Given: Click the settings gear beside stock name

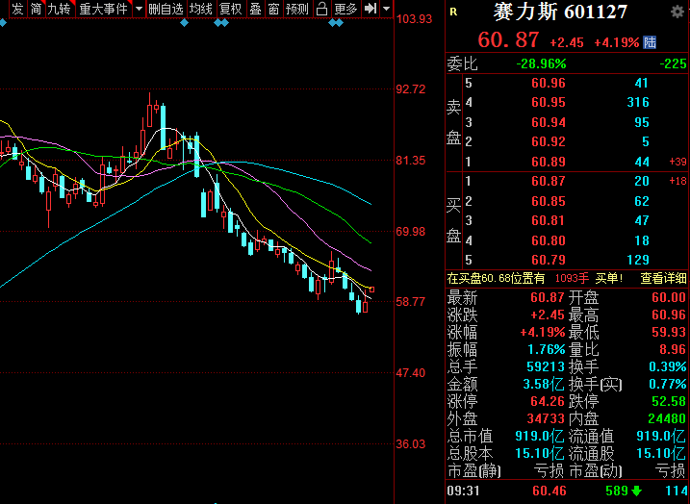Looking at the screenshot, I should 677,12.
